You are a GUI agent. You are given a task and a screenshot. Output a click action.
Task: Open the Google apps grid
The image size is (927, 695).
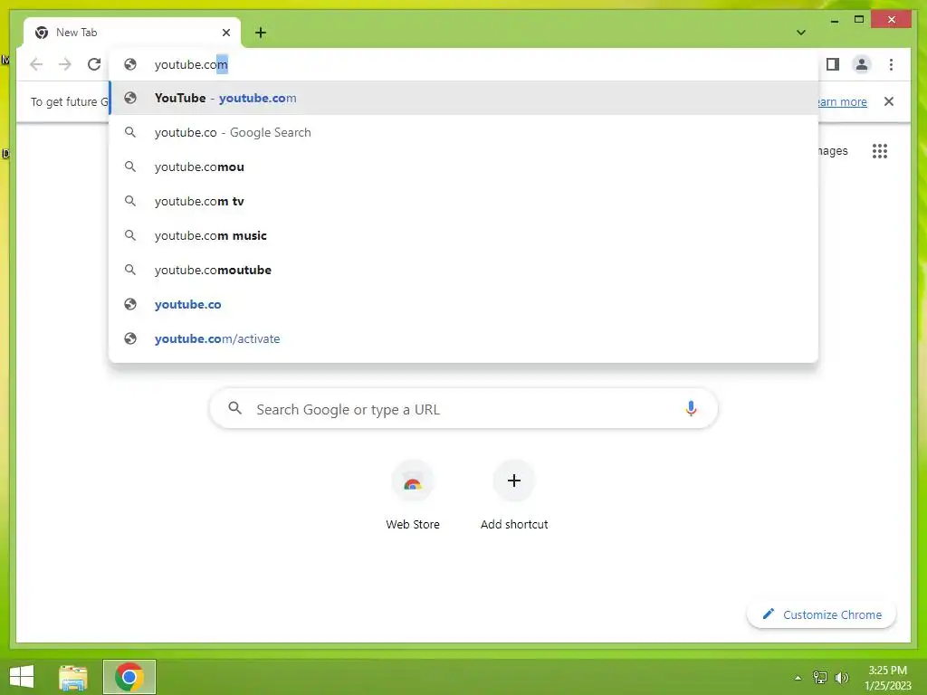tap(880, 151)
